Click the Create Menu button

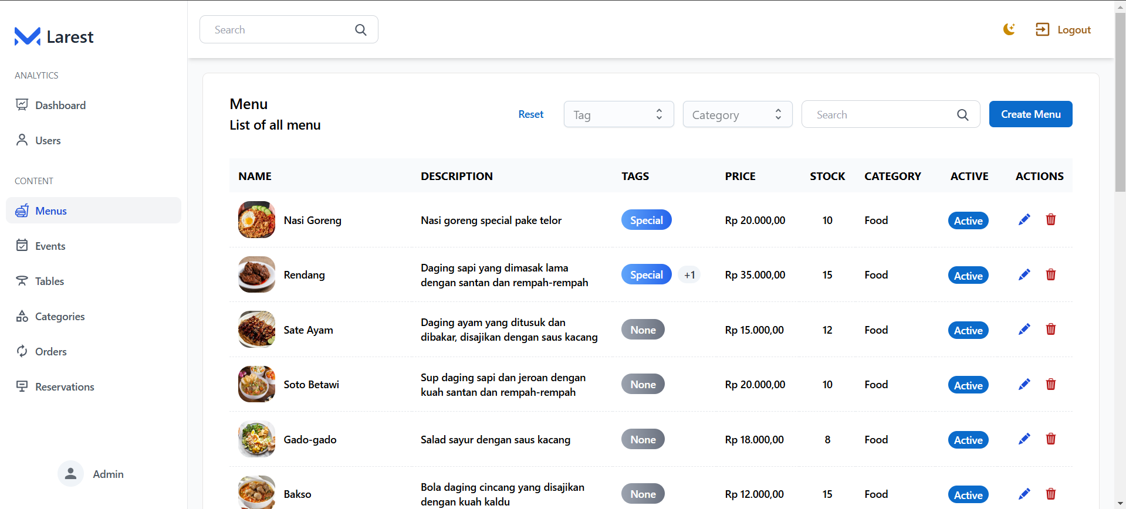(1030, 114)
